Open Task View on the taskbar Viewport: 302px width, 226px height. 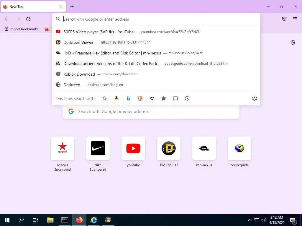pos(35,220)
